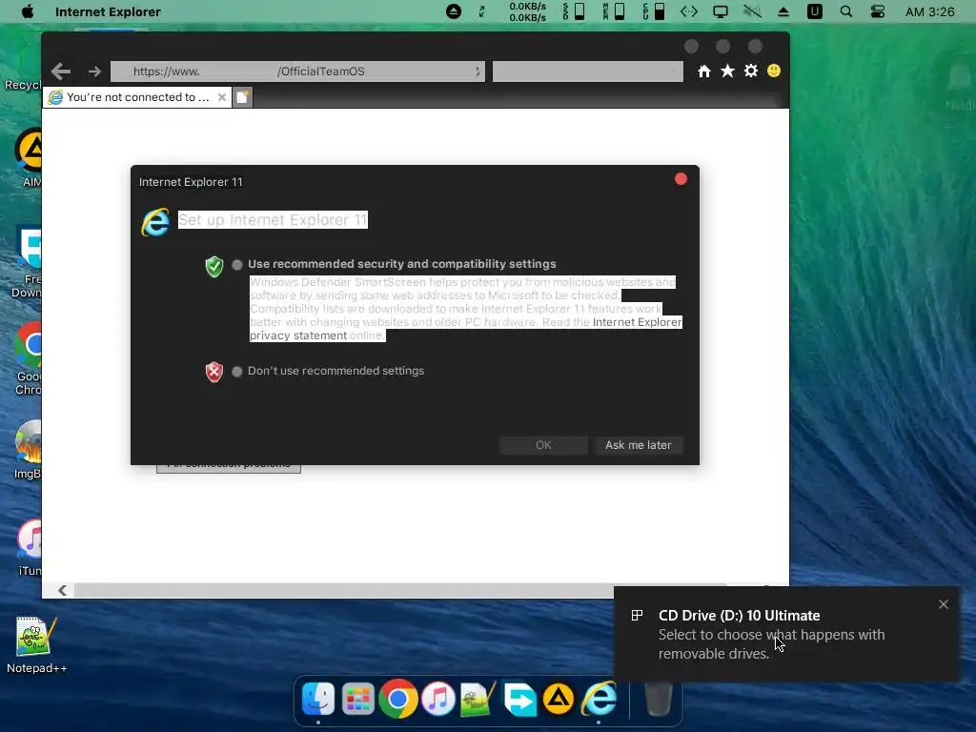
Task: Open the Google Chrome desktop shortcut
Action: pos(28,359)
